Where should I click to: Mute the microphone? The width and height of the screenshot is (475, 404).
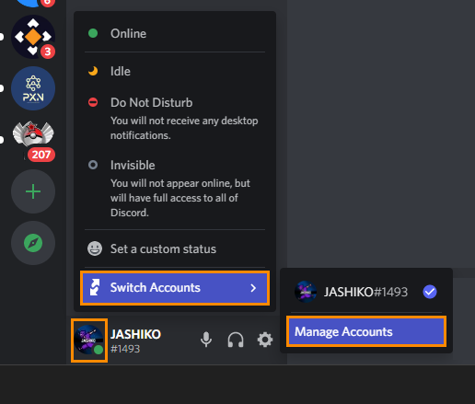coord(206,340)
